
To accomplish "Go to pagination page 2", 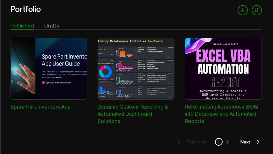I will (x=228, y=142).
